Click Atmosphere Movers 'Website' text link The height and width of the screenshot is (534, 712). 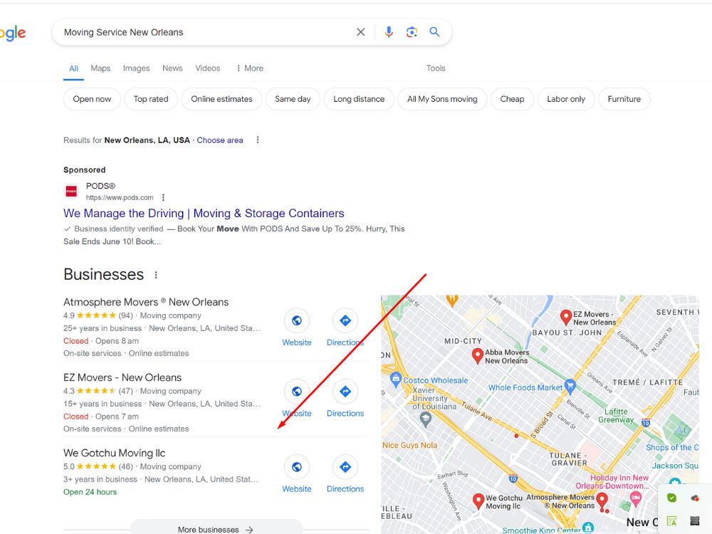pyautogui.click(x=297, y=342)
